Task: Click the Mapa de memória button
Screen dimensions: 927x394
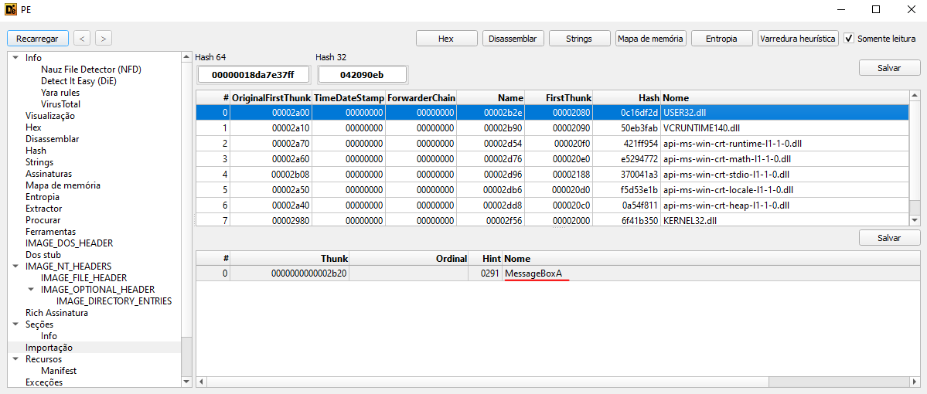Action: [650, 38]
